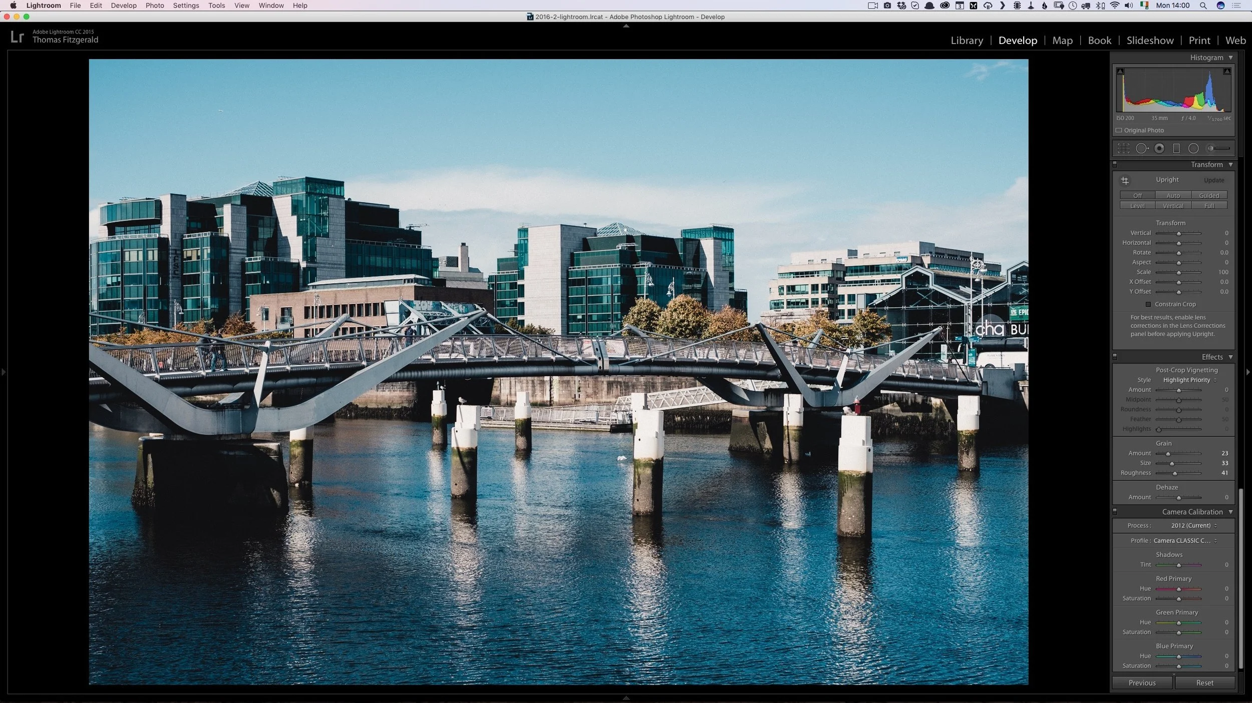Click the Auto upright button

[1173, 196]
